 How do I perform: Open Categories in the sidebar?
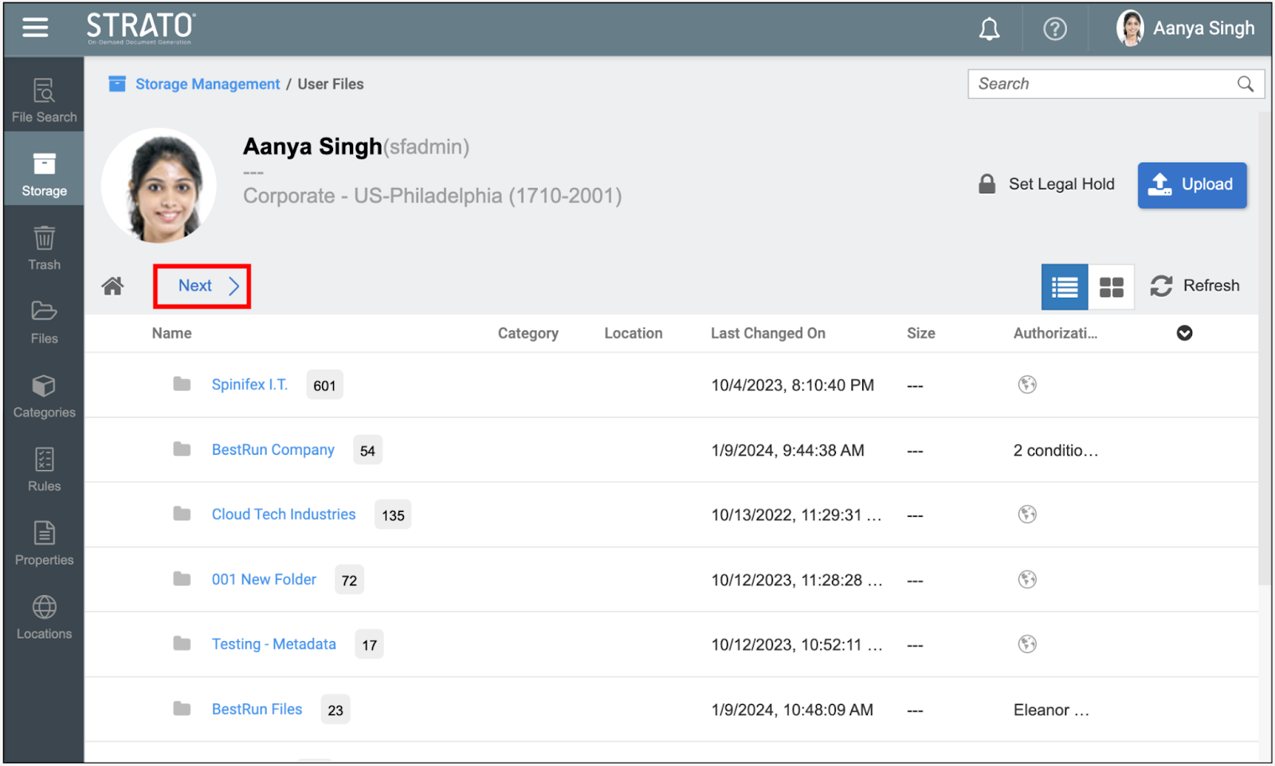(x=44, y=397)
